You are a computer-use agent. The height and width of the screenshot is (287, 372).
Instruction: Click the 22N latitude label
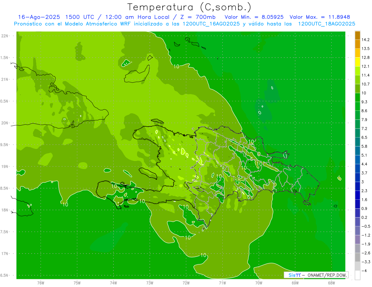(x=5, y=36)
